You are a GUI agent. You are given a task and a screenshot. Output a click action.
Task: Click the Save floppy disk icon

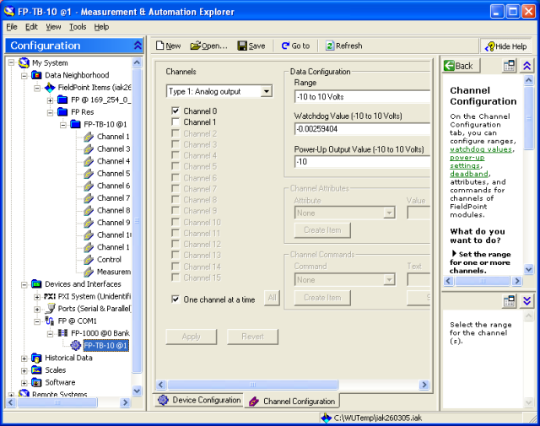point(242,46)
